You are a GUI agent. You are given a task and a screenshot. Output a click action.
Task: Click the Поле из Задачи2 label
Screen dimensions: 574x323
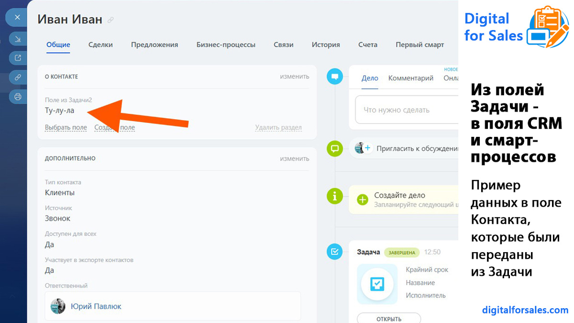[68, 100]
